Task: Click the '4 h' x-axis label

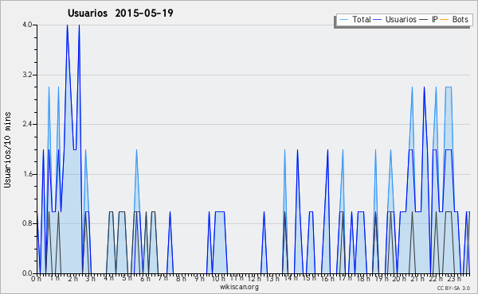Action: [109, 278]
